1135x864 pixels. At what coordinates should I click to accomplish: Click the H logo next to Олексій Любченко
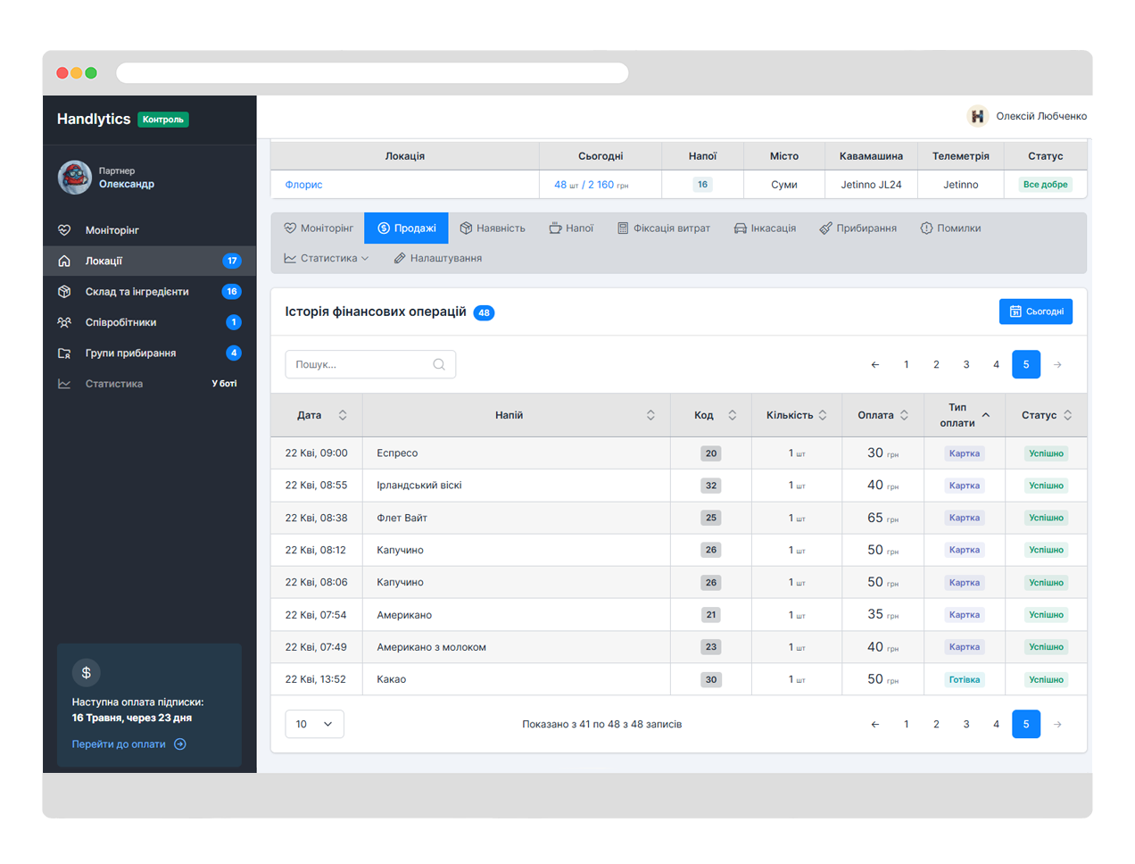click(978, 116)
